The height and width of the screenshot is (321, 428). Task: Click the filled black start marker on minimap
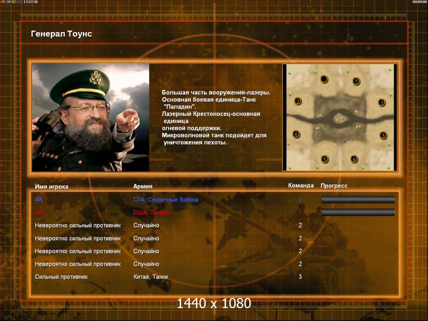tap(324, 79)
